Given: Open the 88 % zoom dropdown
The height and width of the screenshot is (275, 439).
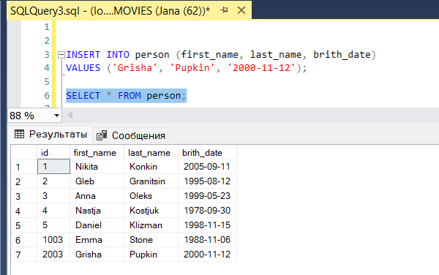Looking at the screenshot, I should [x=56, y=116].
